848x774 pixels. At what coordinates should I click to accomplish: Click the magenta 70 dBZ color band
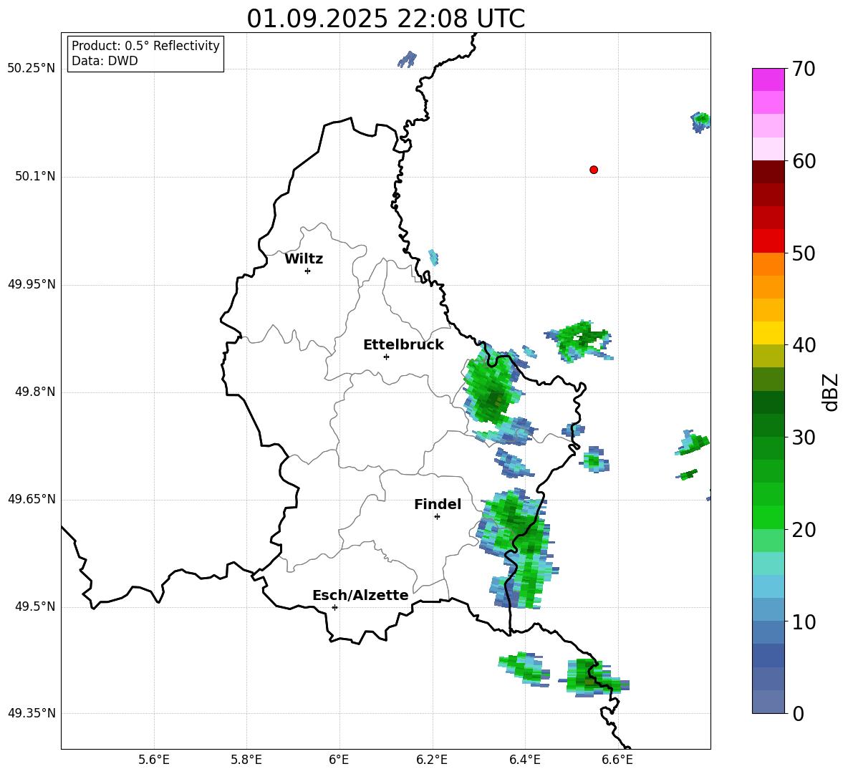tap(768, 79)
